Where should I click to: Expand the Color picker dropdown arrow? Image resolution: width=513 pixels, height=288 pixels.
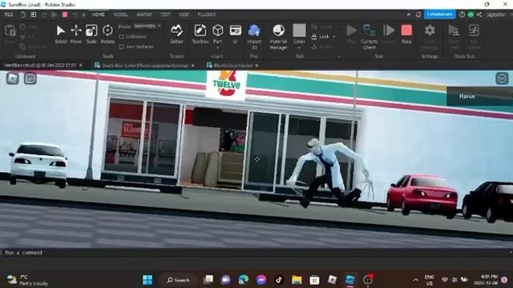(299, 48)
